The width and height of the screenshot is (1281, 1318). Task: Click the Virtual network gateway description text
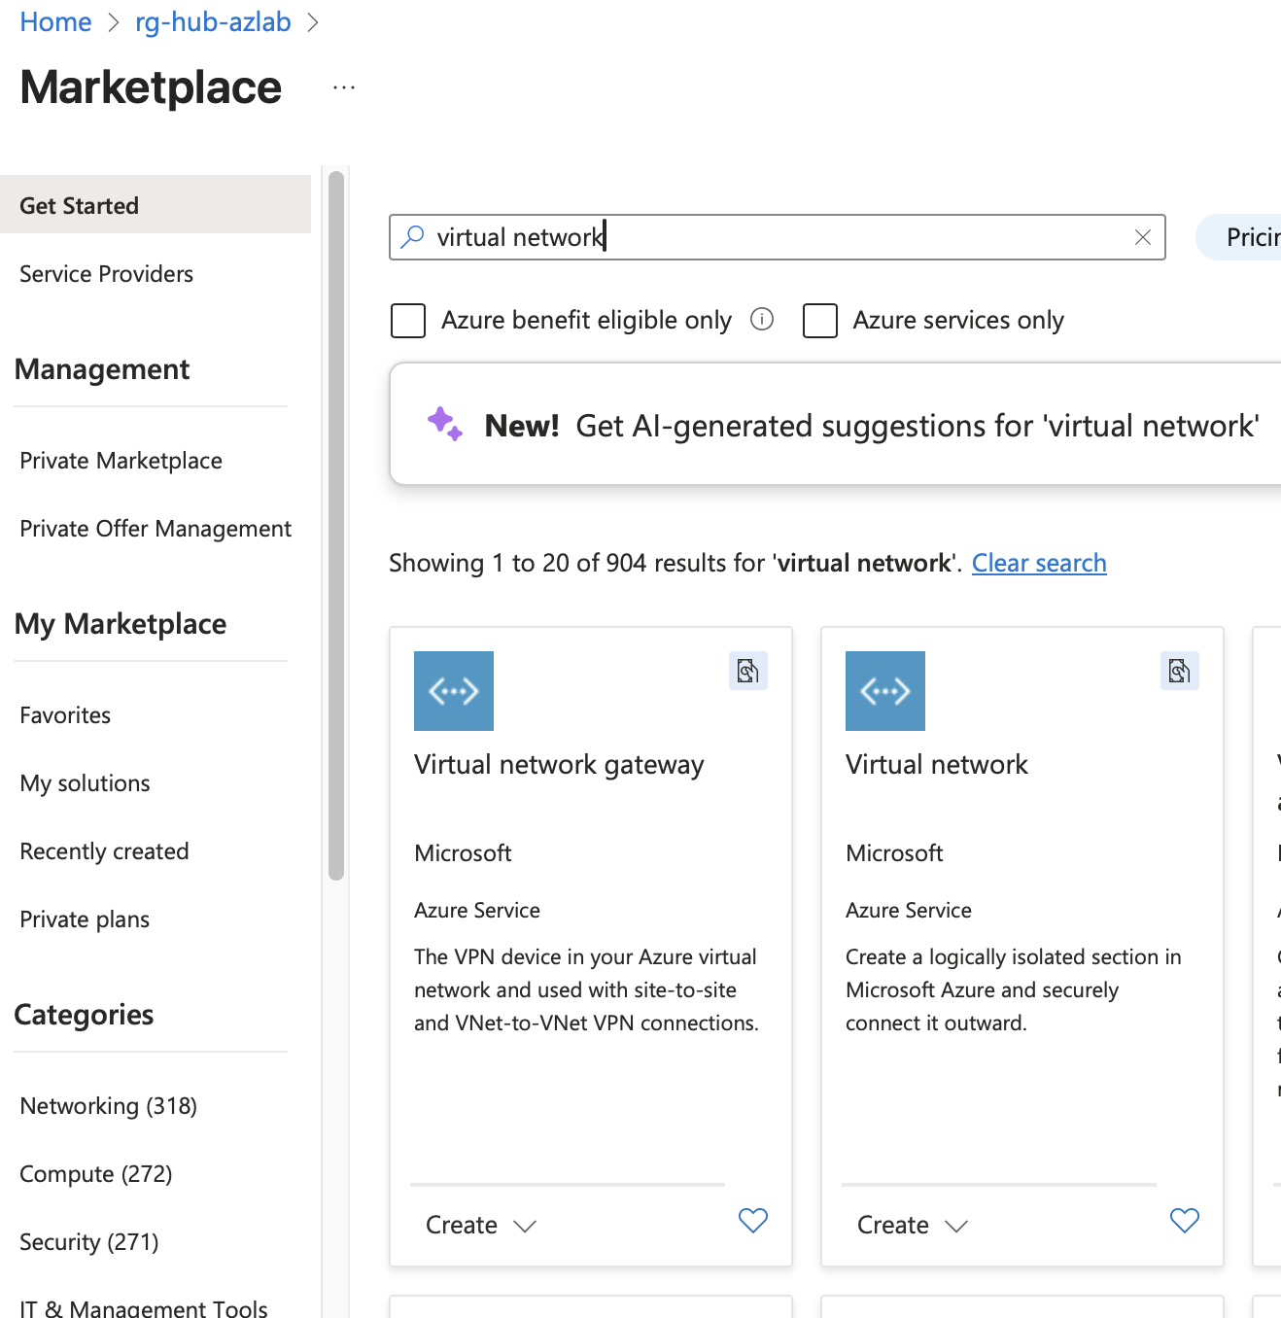click(x=586, y=989)
